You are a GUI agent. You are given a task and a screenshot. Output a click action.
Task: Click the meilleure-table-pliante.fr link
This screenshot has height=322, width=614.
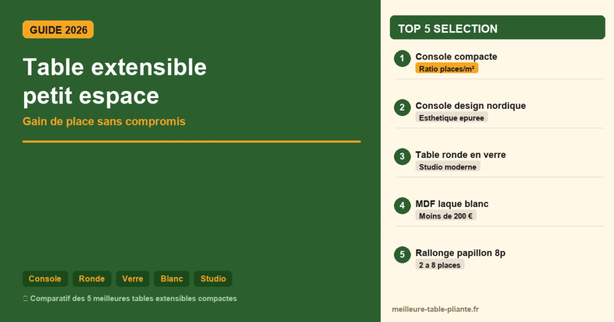[x=435, y=309]
